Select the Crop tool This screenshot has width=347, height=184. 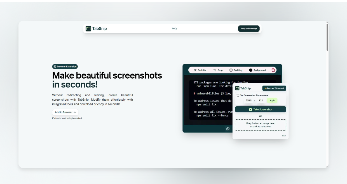(x=218, y=70)
